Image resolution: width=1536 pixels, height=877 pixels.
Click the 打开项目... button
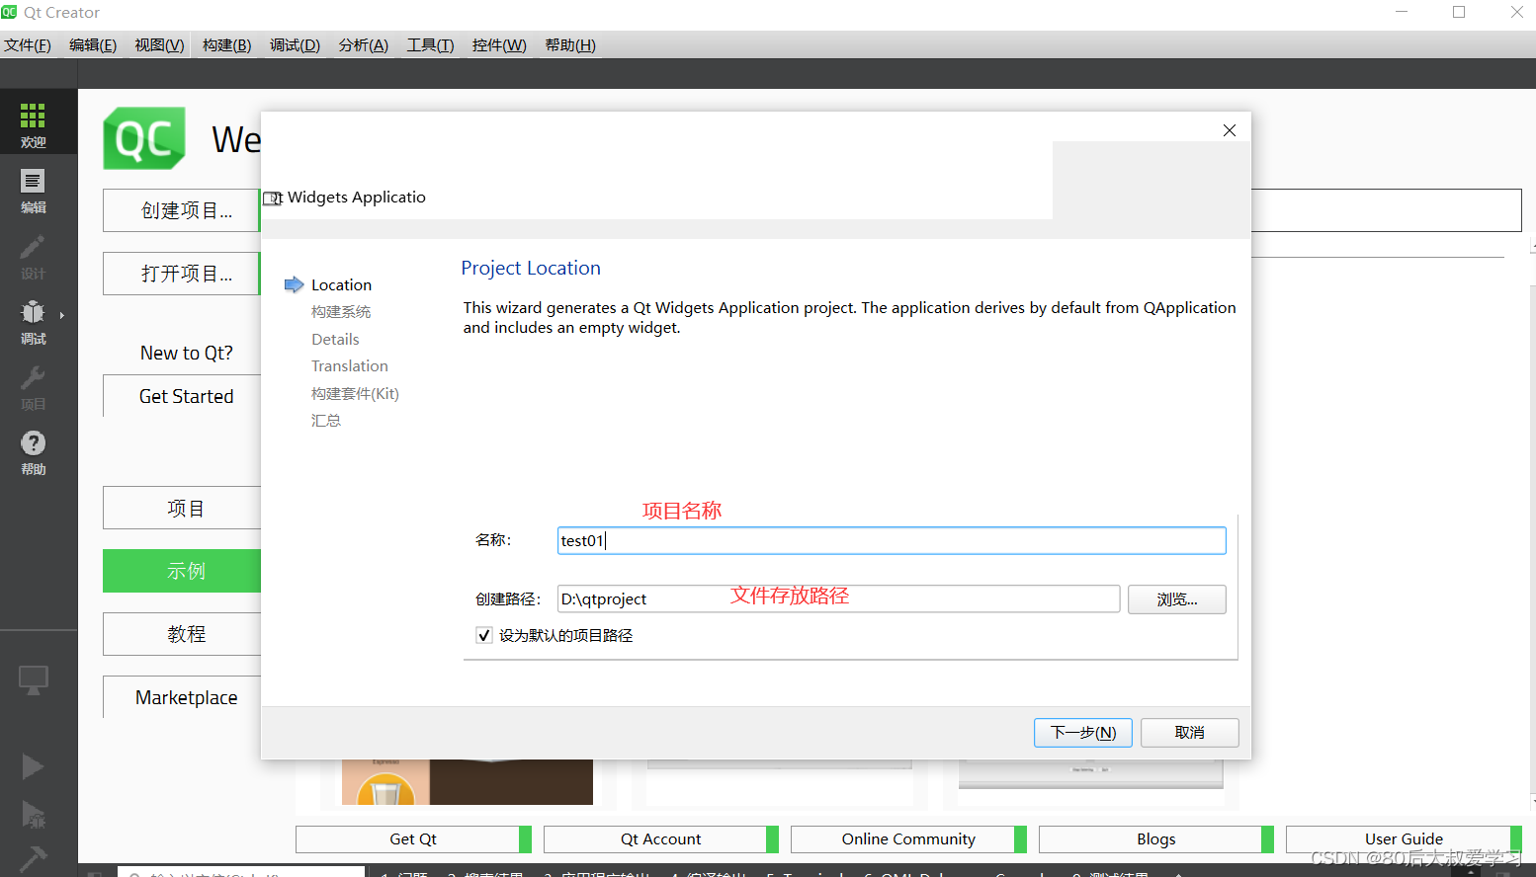click(182, 274)
